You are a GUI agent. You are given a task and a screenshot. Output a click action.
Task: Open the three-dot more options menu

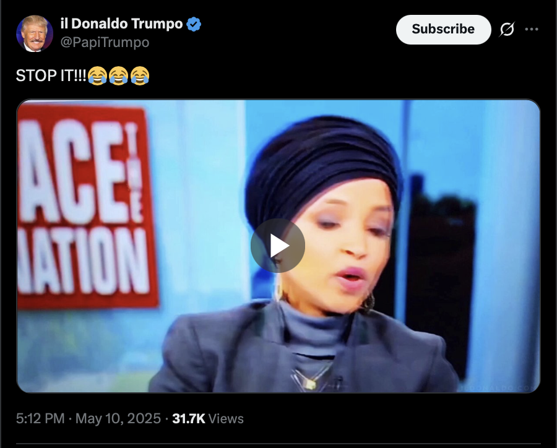coord(532,29)
